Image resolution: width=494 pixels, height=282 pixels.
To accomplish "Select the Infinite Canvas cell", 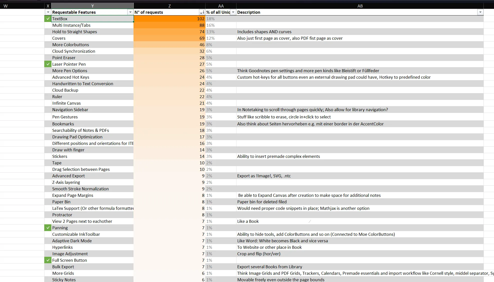I will point(92,103).
